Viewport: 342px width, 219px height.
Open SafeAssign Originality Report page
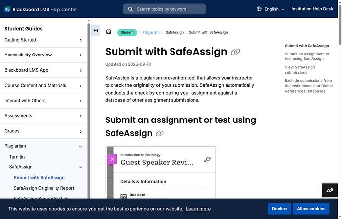(44, 188)
